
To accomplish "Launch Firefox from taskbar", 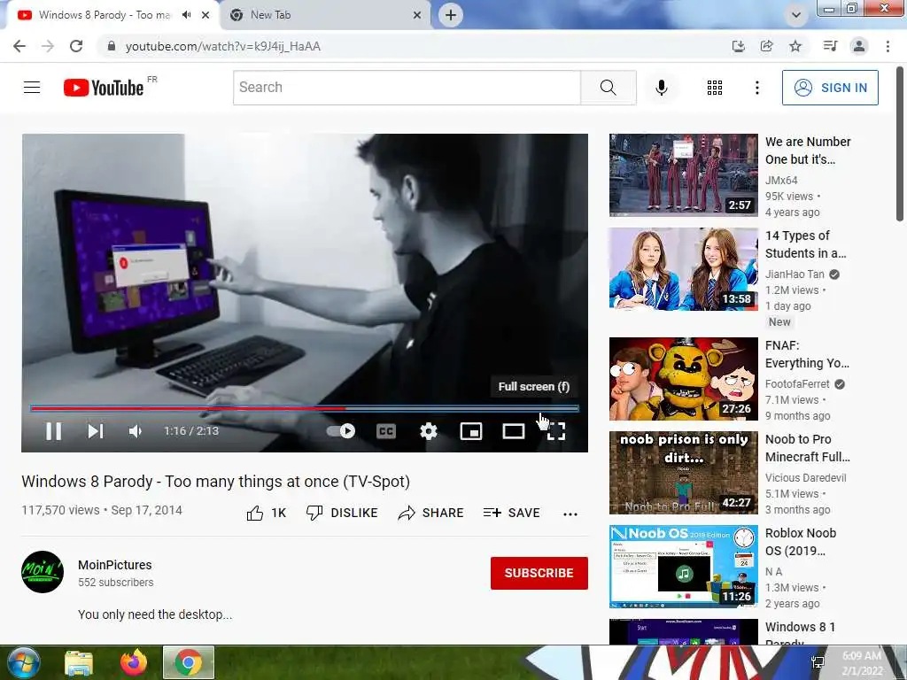I will point(134,662).
